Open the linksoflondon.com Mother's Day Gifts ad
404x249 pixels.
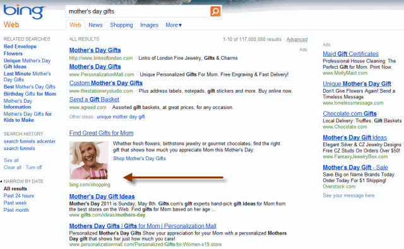click(x=95, y=50)
